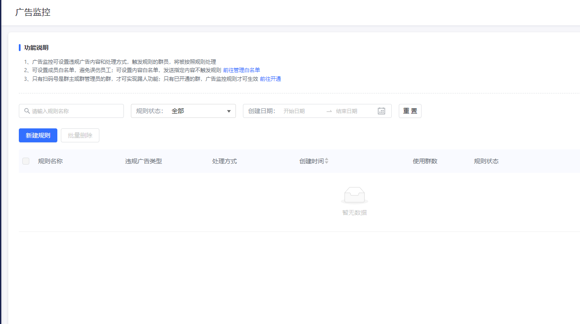The image size is (580, 324).
Task: Tick the select-all checkbox in the table header
Action: click(26, 161)
